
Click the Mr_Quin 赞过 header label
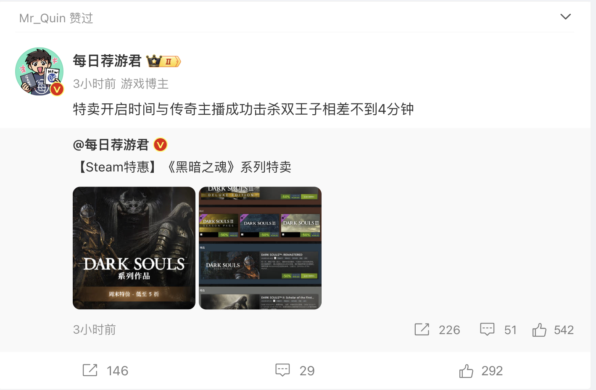click(56, 18)
